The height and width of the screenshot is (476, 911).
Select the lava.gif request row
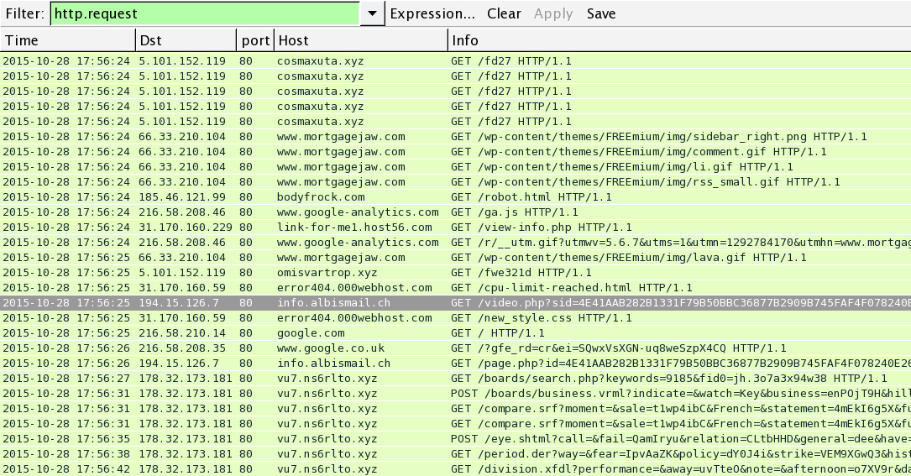(x=455, y=258)
